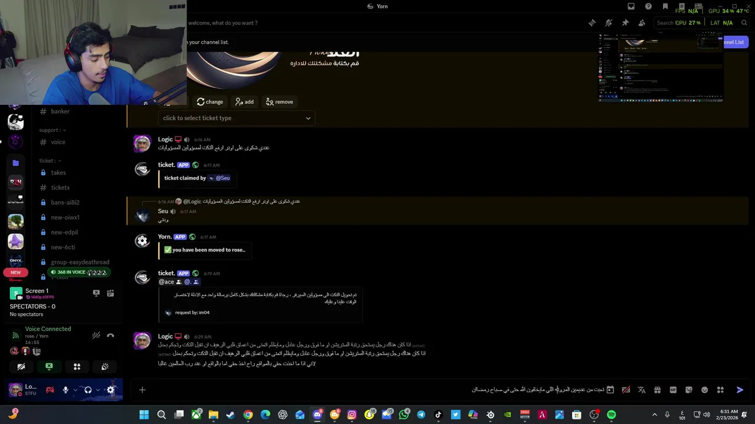Open TikTok from the taskbar

pyautogui.click(x=438, y=415)
